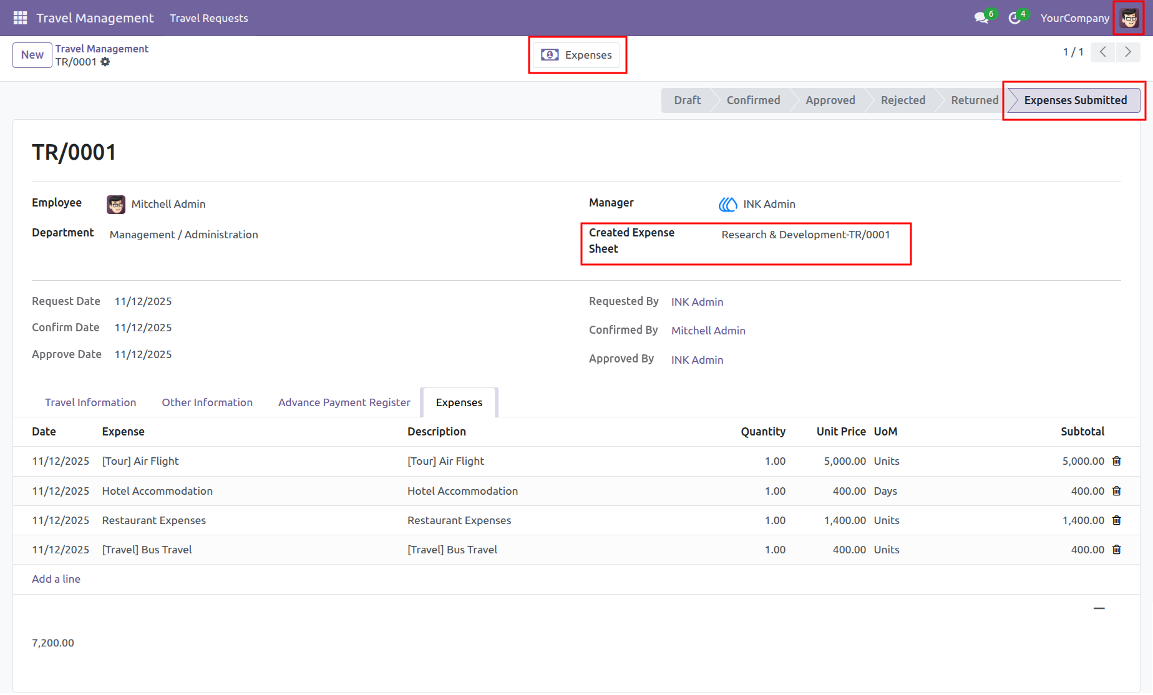Image resolution: width=1153 pixels, height=695 pixels.
Task: Click the user avatar in top bar
Action: [1129, 18]
